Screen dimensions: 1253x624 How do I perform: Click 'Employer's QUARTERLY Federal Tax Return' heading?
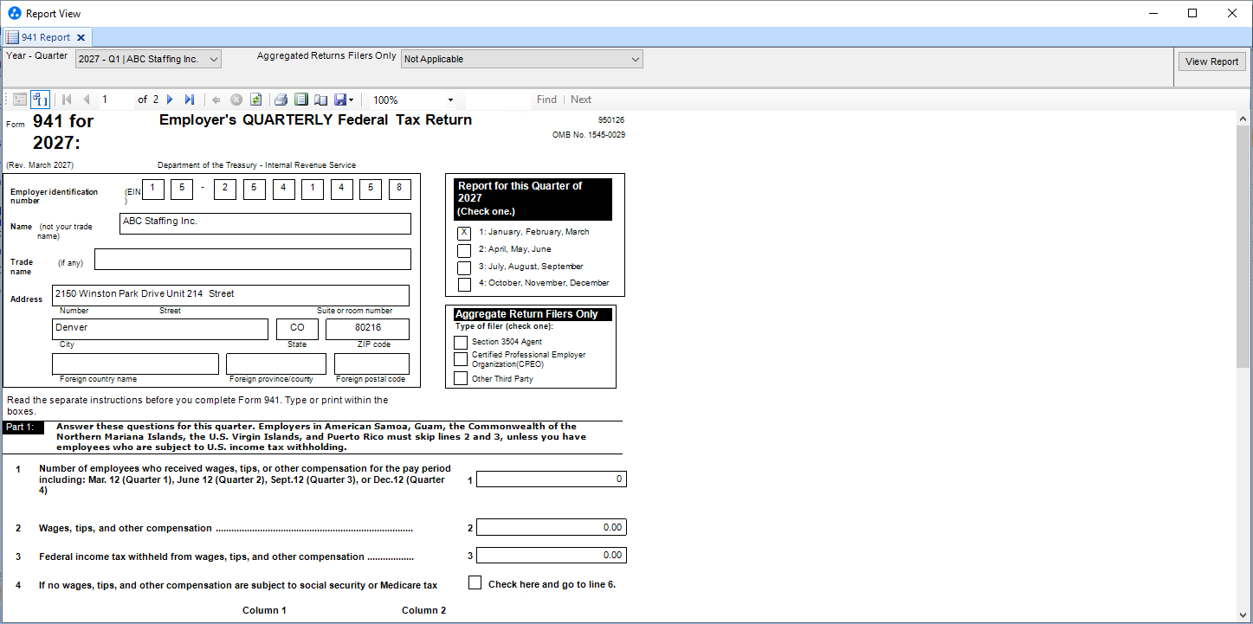(x=315, y=120)
